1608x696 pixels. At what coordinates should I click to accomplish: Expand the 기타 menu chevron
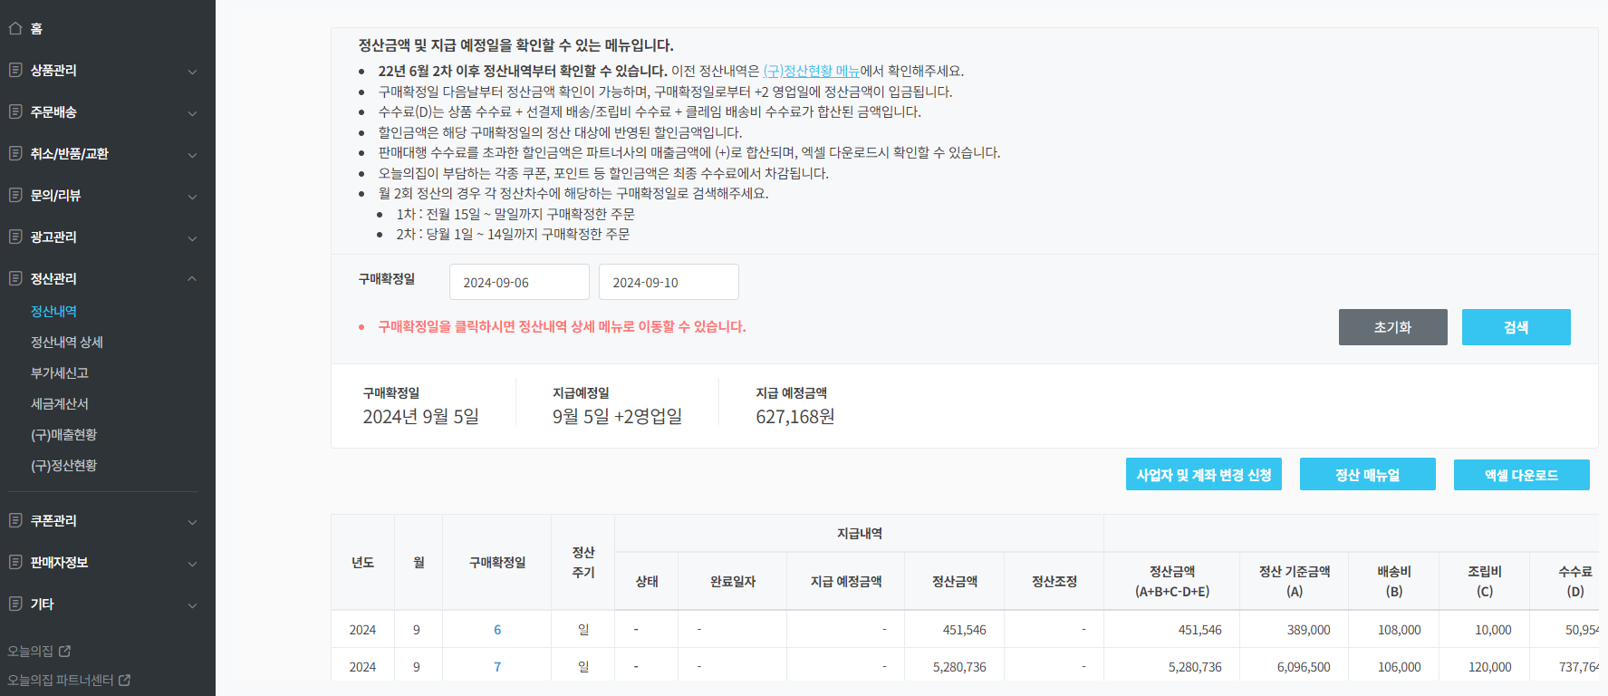coord(192,604)
